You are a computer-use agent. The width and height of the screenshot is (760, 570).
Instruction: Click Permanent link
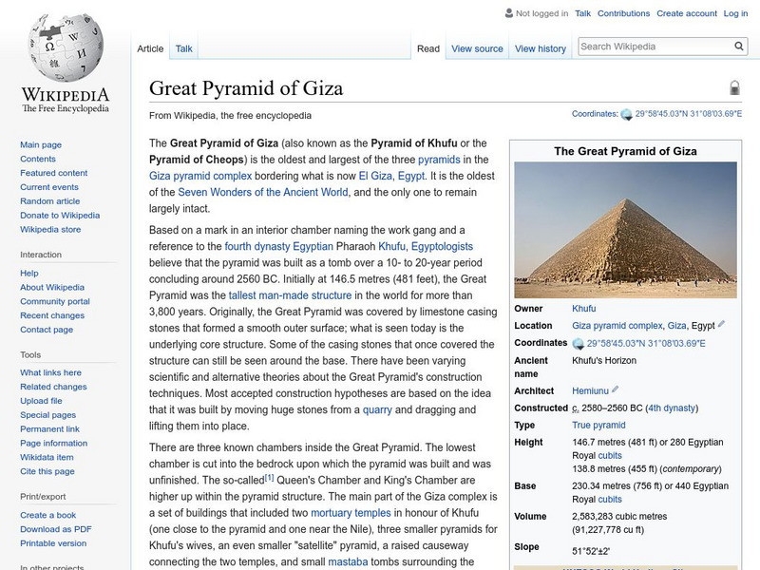(50, 429)
